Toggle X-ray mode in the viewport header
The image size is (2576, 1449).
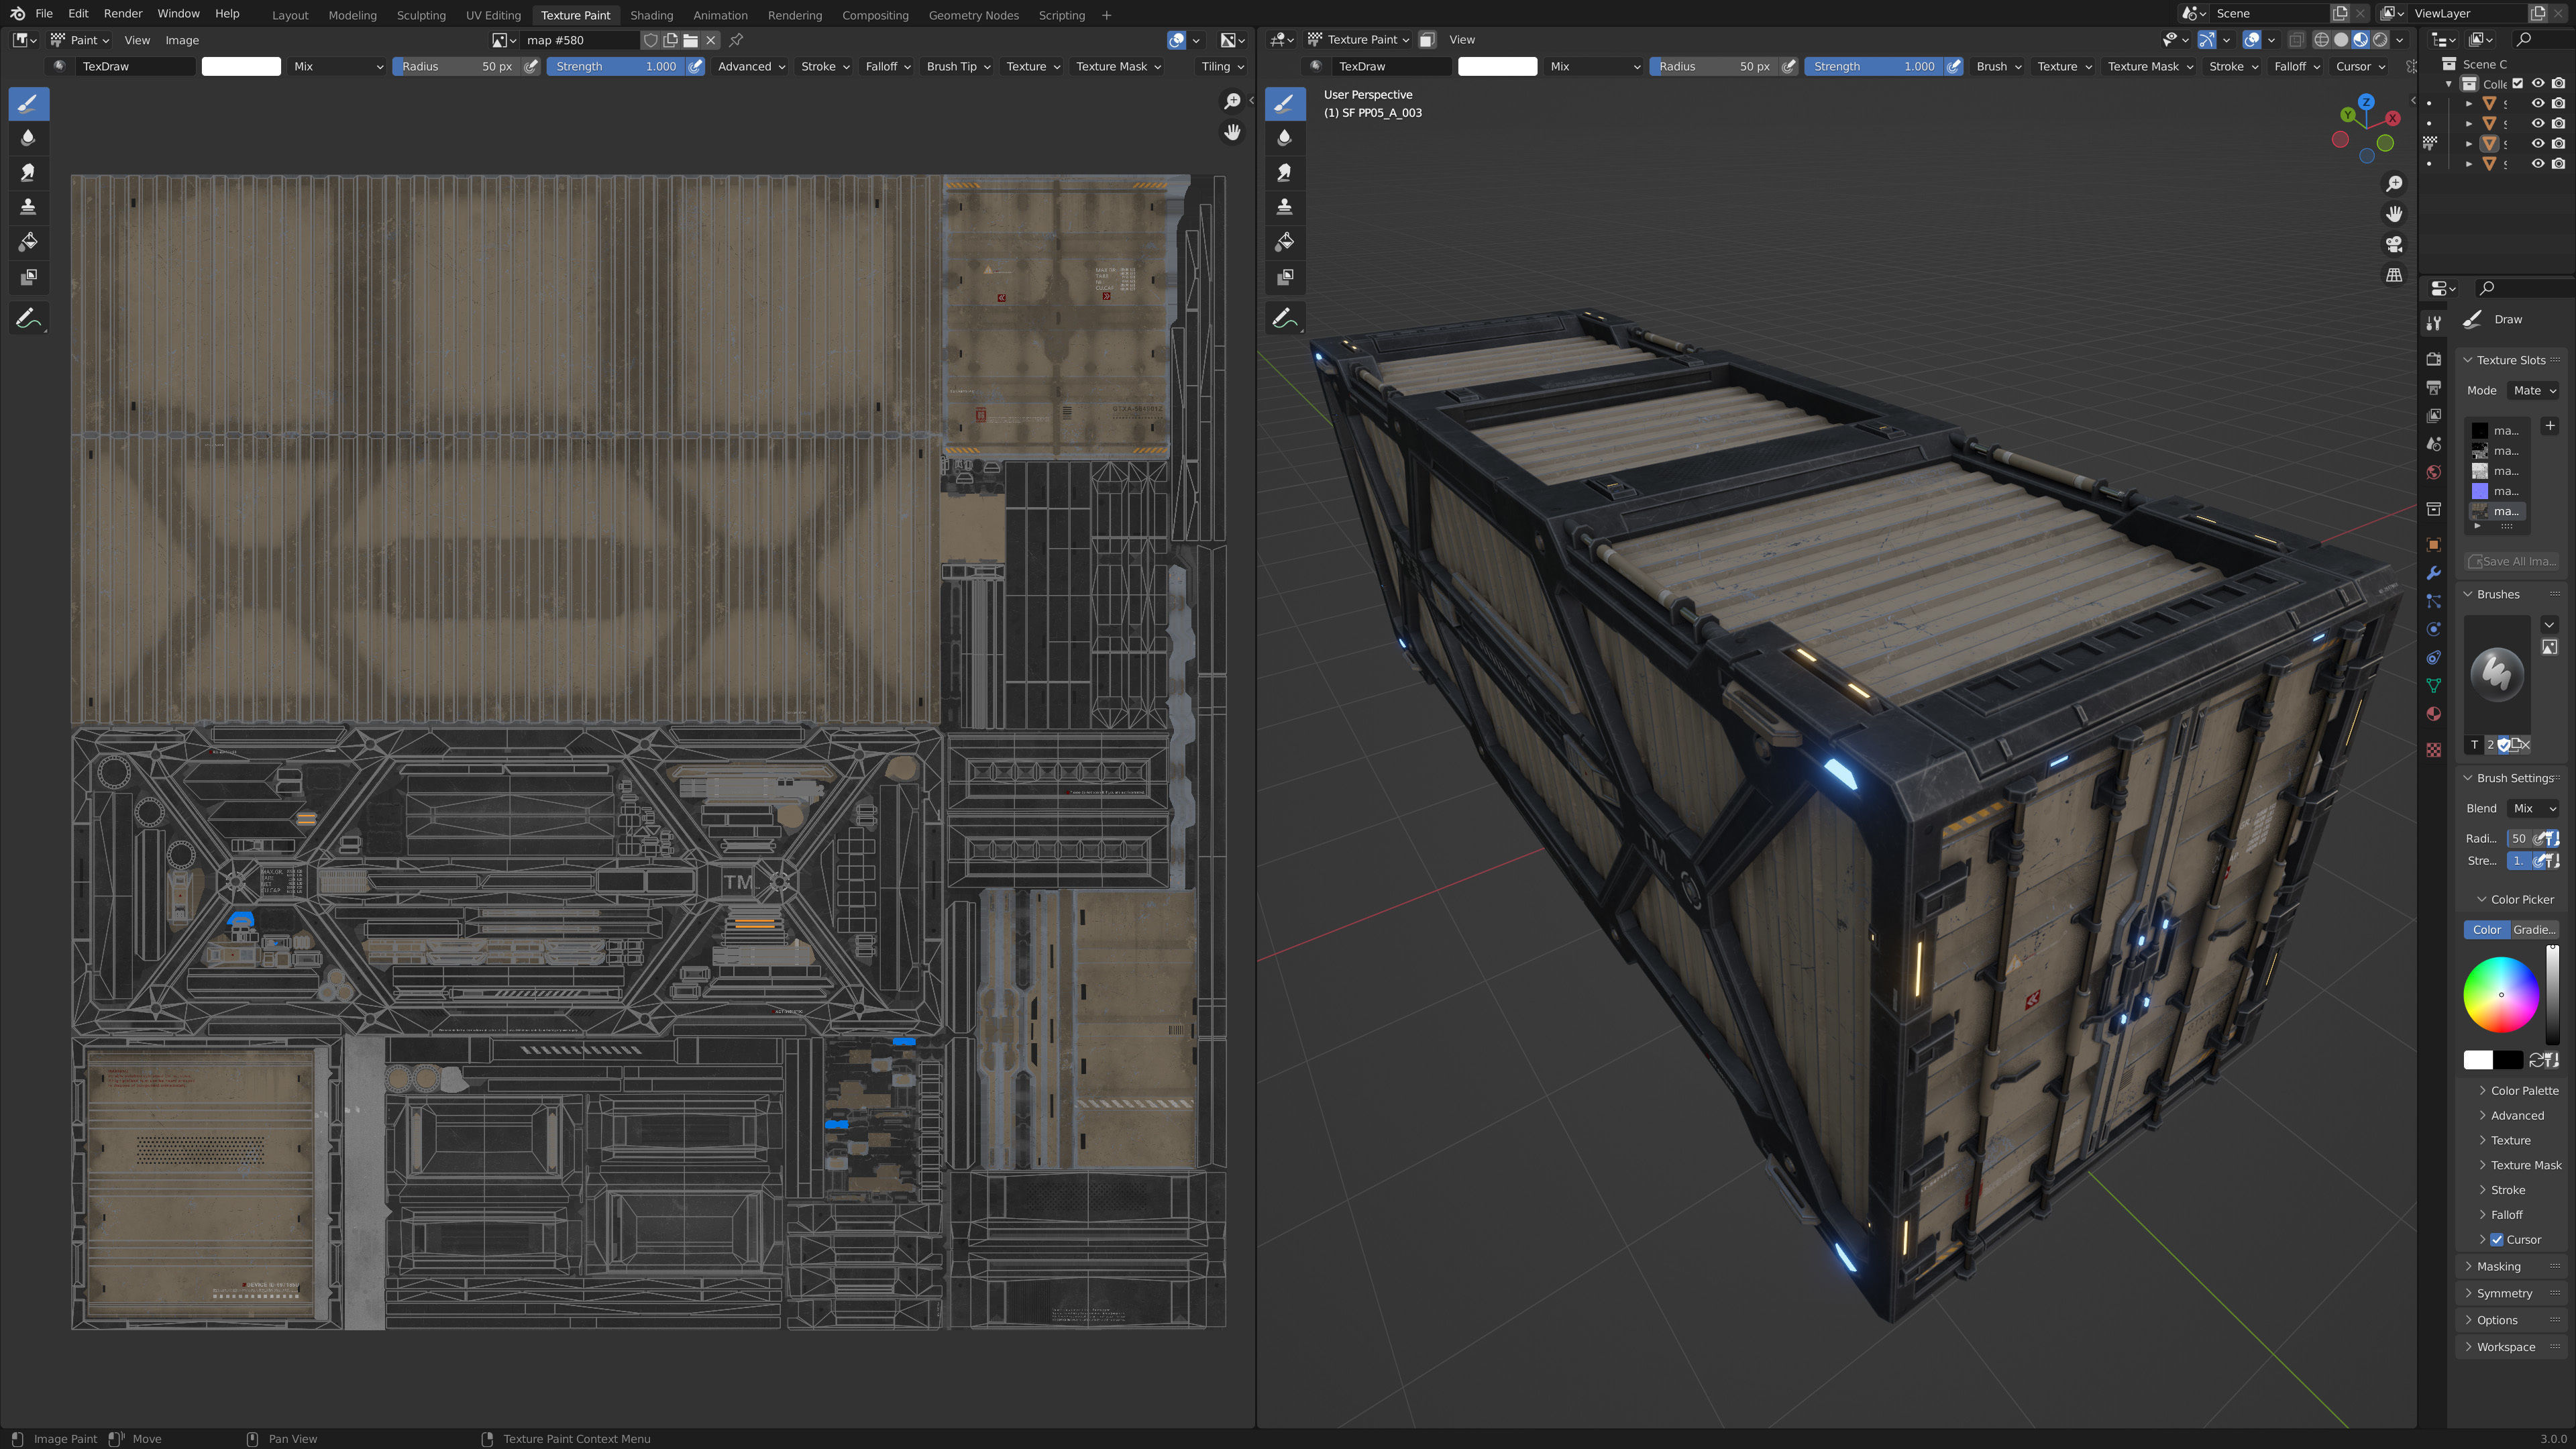click(x=2296, y=40)
